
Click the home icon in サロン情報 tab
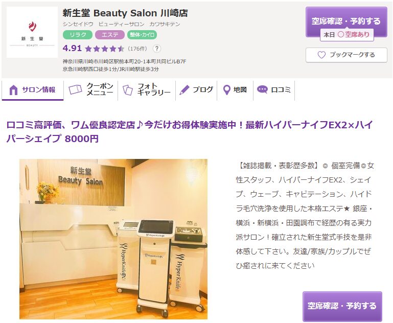pyautogui.click(x=13, y=90)
